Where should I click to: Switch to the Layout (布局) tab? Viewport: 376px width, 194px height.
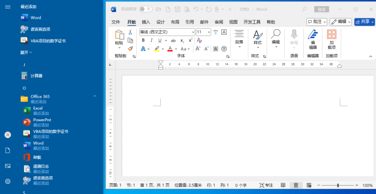[175, 22]
